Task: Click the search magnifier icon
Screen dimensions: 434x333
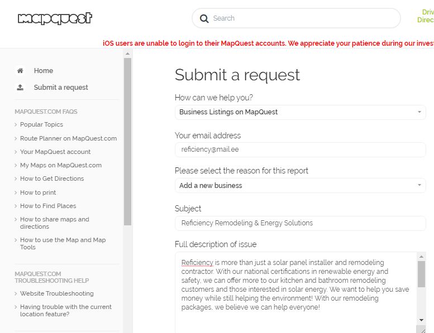Action: (x=204, y=18)
